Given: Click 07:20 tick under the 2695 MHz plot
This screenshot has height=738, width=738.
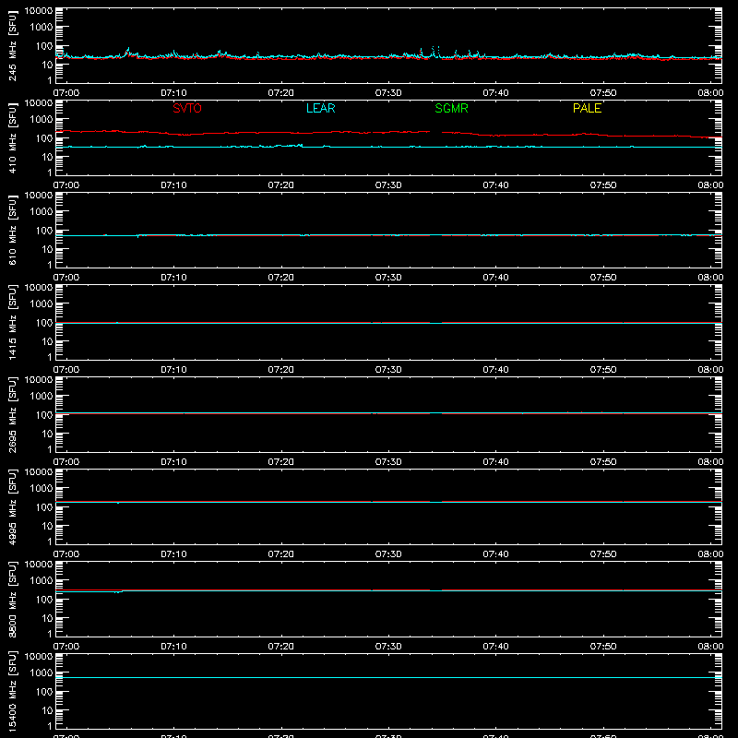Looking at the screenshot, I should [281, 462].
